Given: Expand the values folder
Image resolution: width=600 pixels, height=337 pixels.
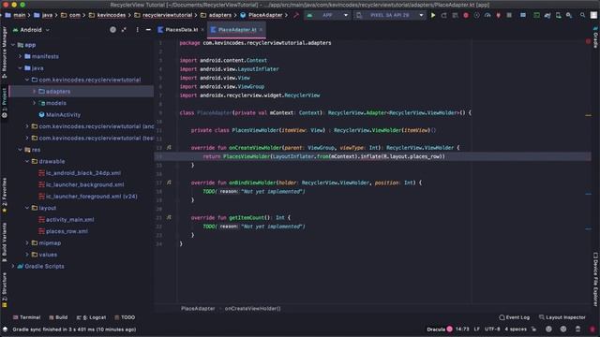Looking at the screenshot, I should [27, 255].
